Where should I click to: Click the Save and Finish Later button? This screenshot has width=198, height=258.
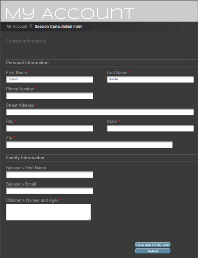click(153, 245)
